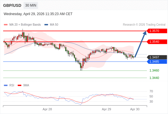The image size is (168, 114).
Task: Click the GBP/USD pair title
Action: tap(12, 5)
